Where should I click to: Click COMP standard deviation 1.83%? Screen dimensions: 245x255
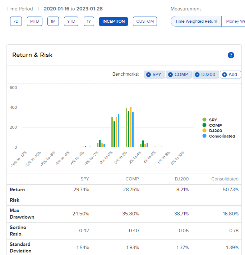tap(133, 247)
